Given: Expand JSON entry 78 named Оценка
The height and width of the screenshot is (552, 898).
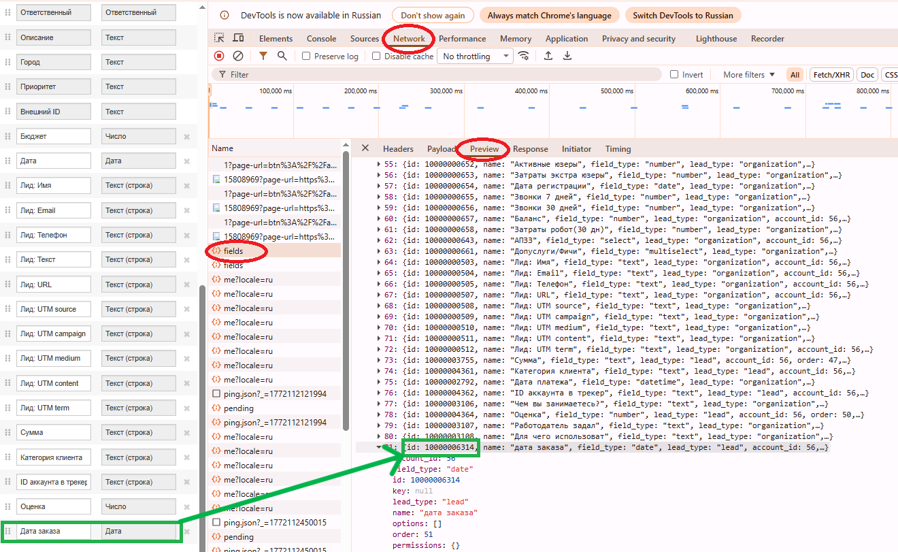Looking at the screenshot, I should [379, 415].
